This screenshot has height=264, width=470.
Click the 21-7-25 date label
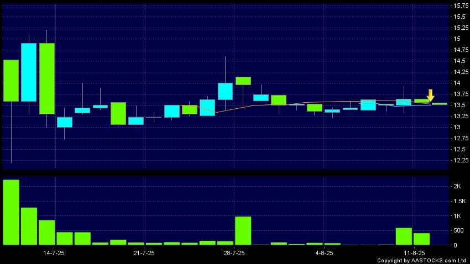coord(144,253)
